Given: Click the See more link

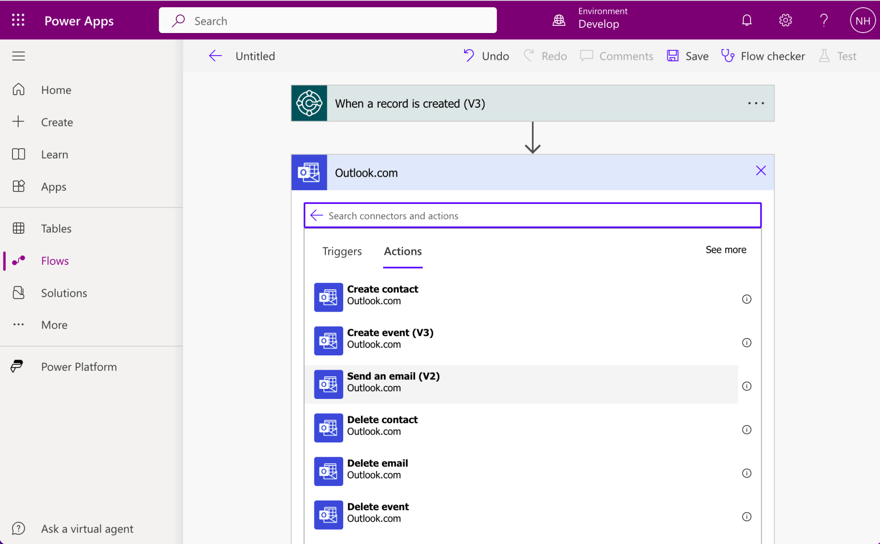Looking at the screenshot, I should coord(725,250).
